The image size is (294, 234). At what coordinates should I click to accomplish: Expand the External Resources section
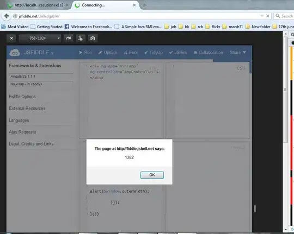(x=27, y=108)
